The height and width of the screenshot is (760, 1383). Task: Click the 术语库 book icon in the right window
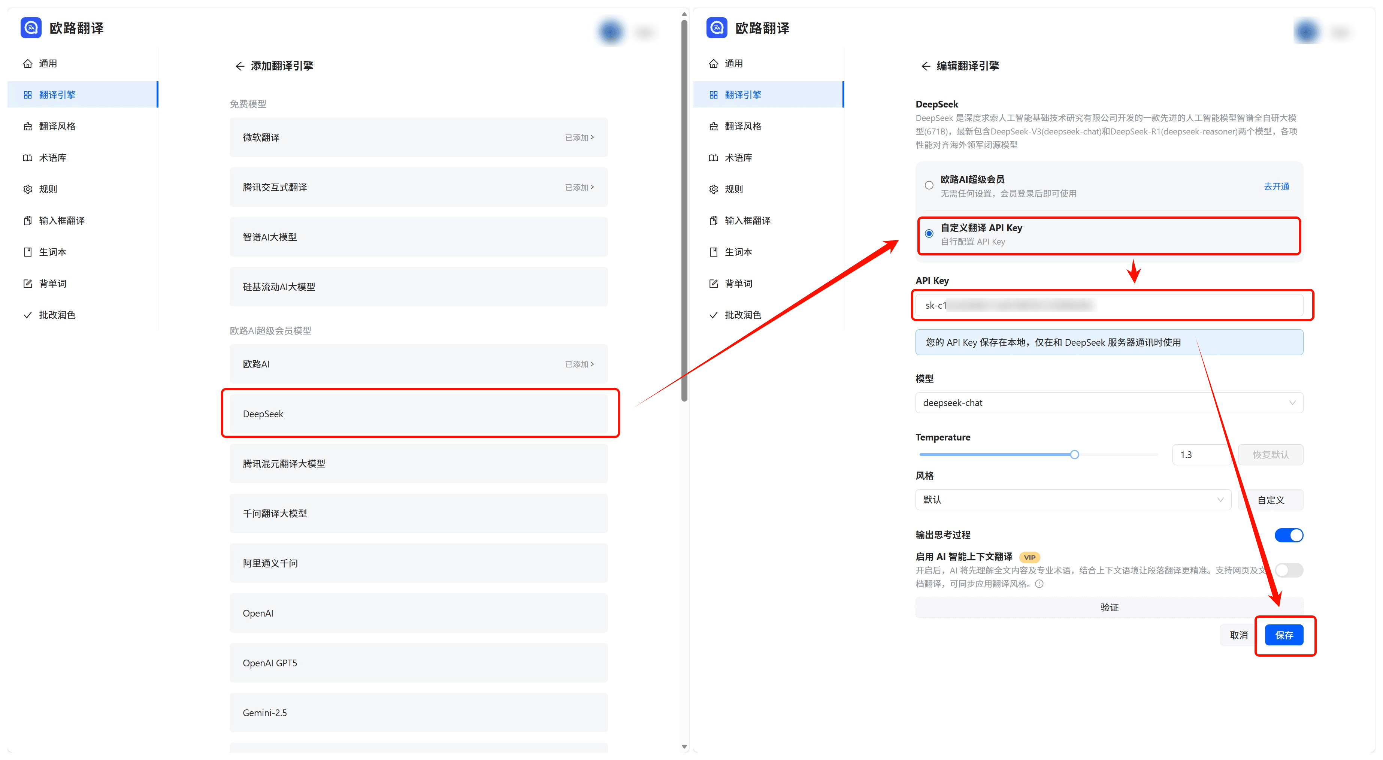pyautogui.click(x=714, y=158)
